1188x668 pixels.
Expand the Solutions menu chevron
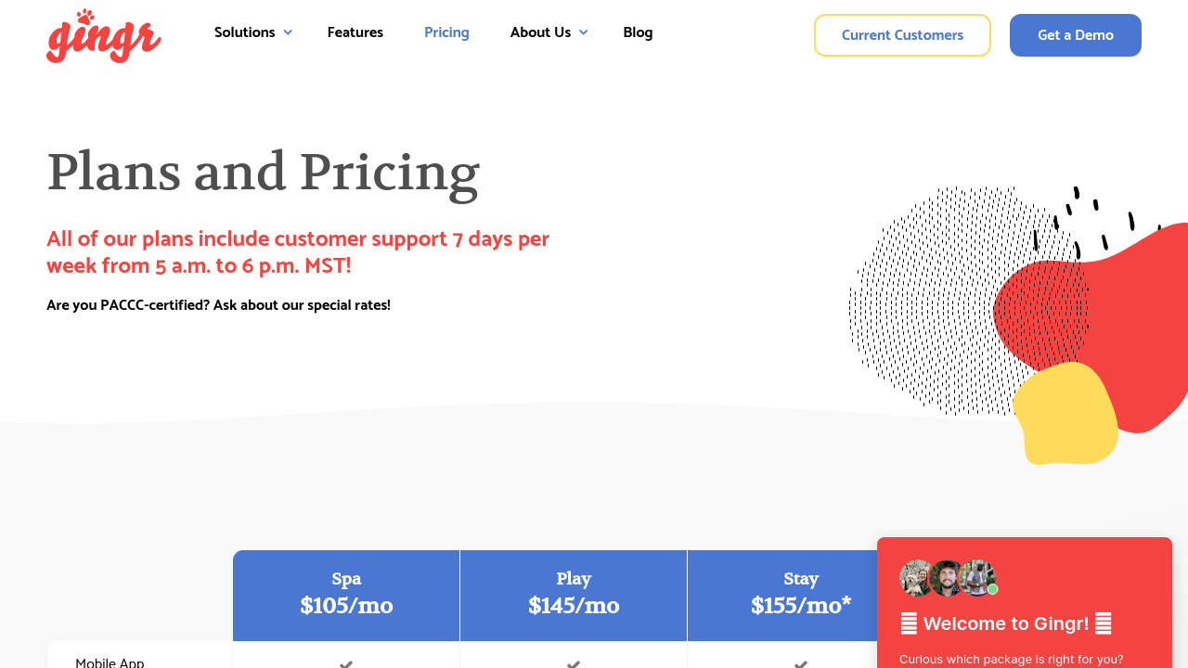coord(288,32)
